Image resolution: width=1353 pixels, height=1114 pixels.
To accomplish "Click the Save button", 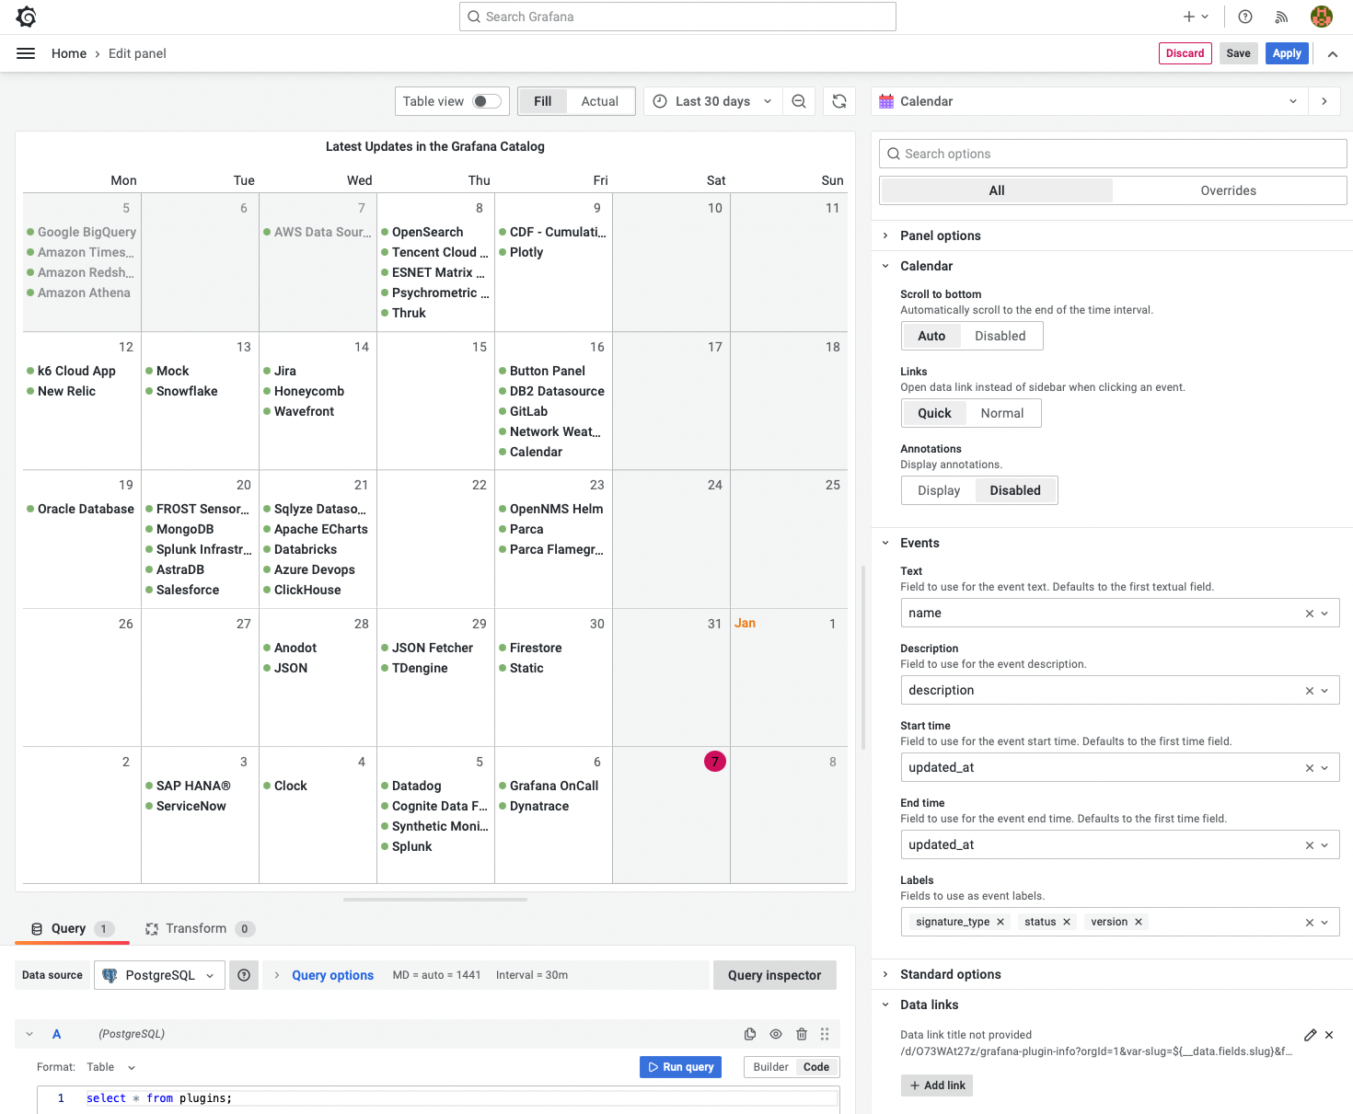I will [x=1238, y=53].
